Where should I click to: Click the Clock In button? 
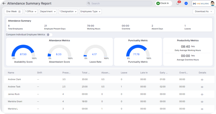point(164,3)
